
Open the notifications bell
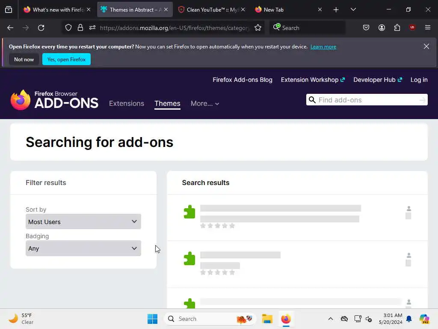[409, 319]
